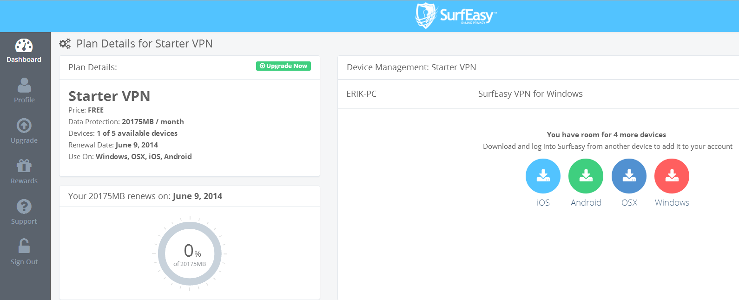739x300 pixels.
Task: Click the Windows label under download icons
Action: click(672, 203)
